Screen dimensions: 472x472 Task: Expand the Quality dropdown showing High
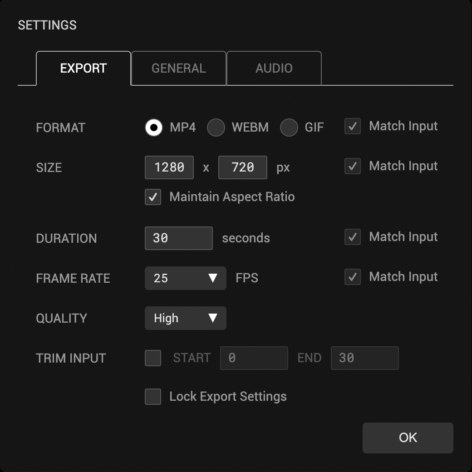point(186,318)
